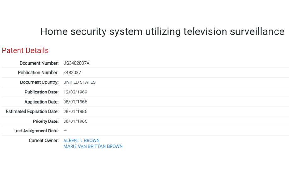The height and width of the screenshot is (174, 289).
Task: Click publication date 12/02/1969
Action: click(75, 92)
